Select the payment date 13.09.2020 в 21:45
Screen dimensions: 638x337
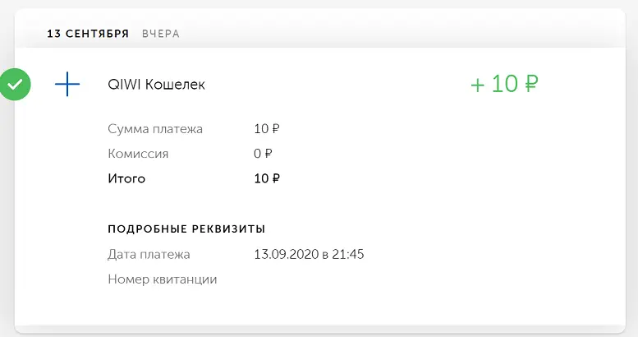point(309,254)
